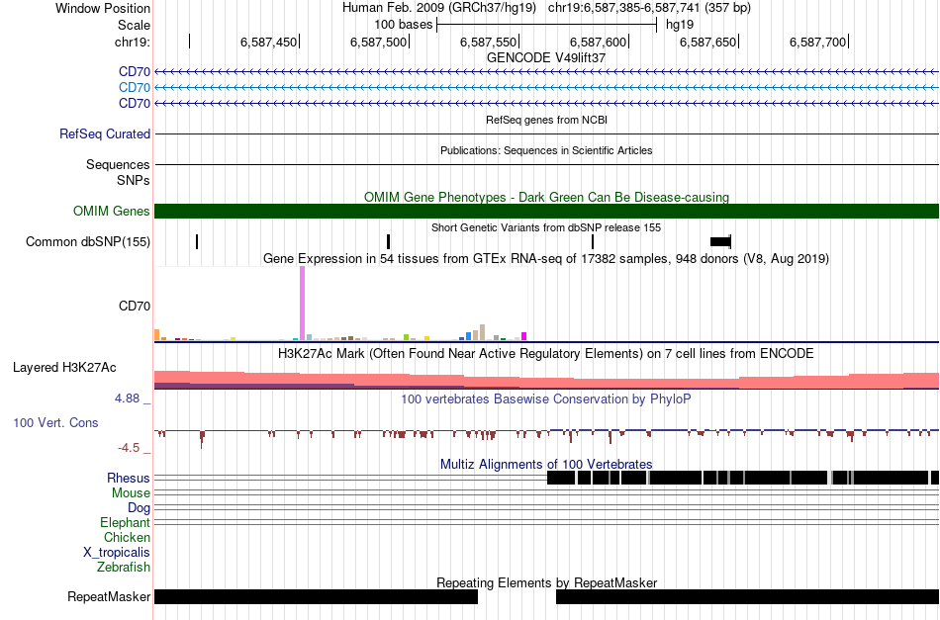Click the tall pink GTEx expression bar

(302, 304)
